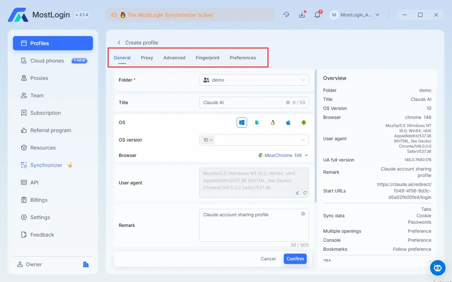Click the form's vertical scrollbar
Screen dimensions: 452x282
click(x=315, y=136)
